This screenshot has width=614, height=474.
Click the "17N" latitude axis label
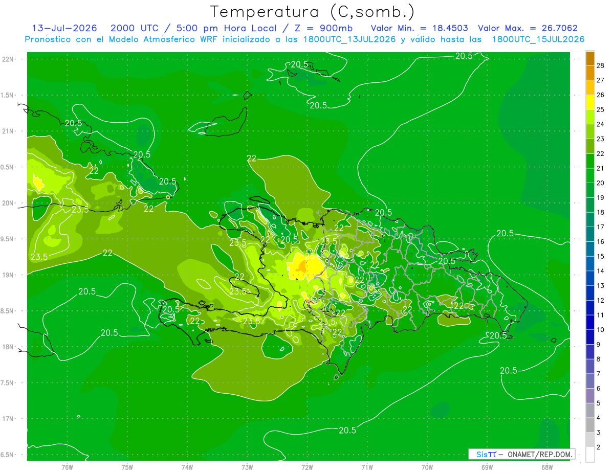point(8,419)
